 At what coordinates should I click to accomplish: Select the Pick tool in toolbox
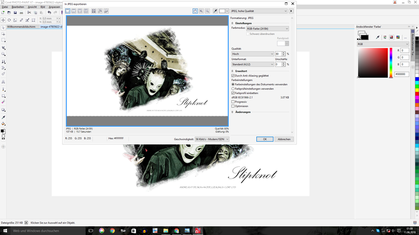[x=3, y=28]
